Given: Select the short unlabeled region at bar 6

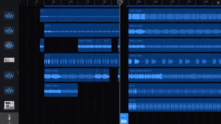Looking at the screenshot, I should click(42, 45).
